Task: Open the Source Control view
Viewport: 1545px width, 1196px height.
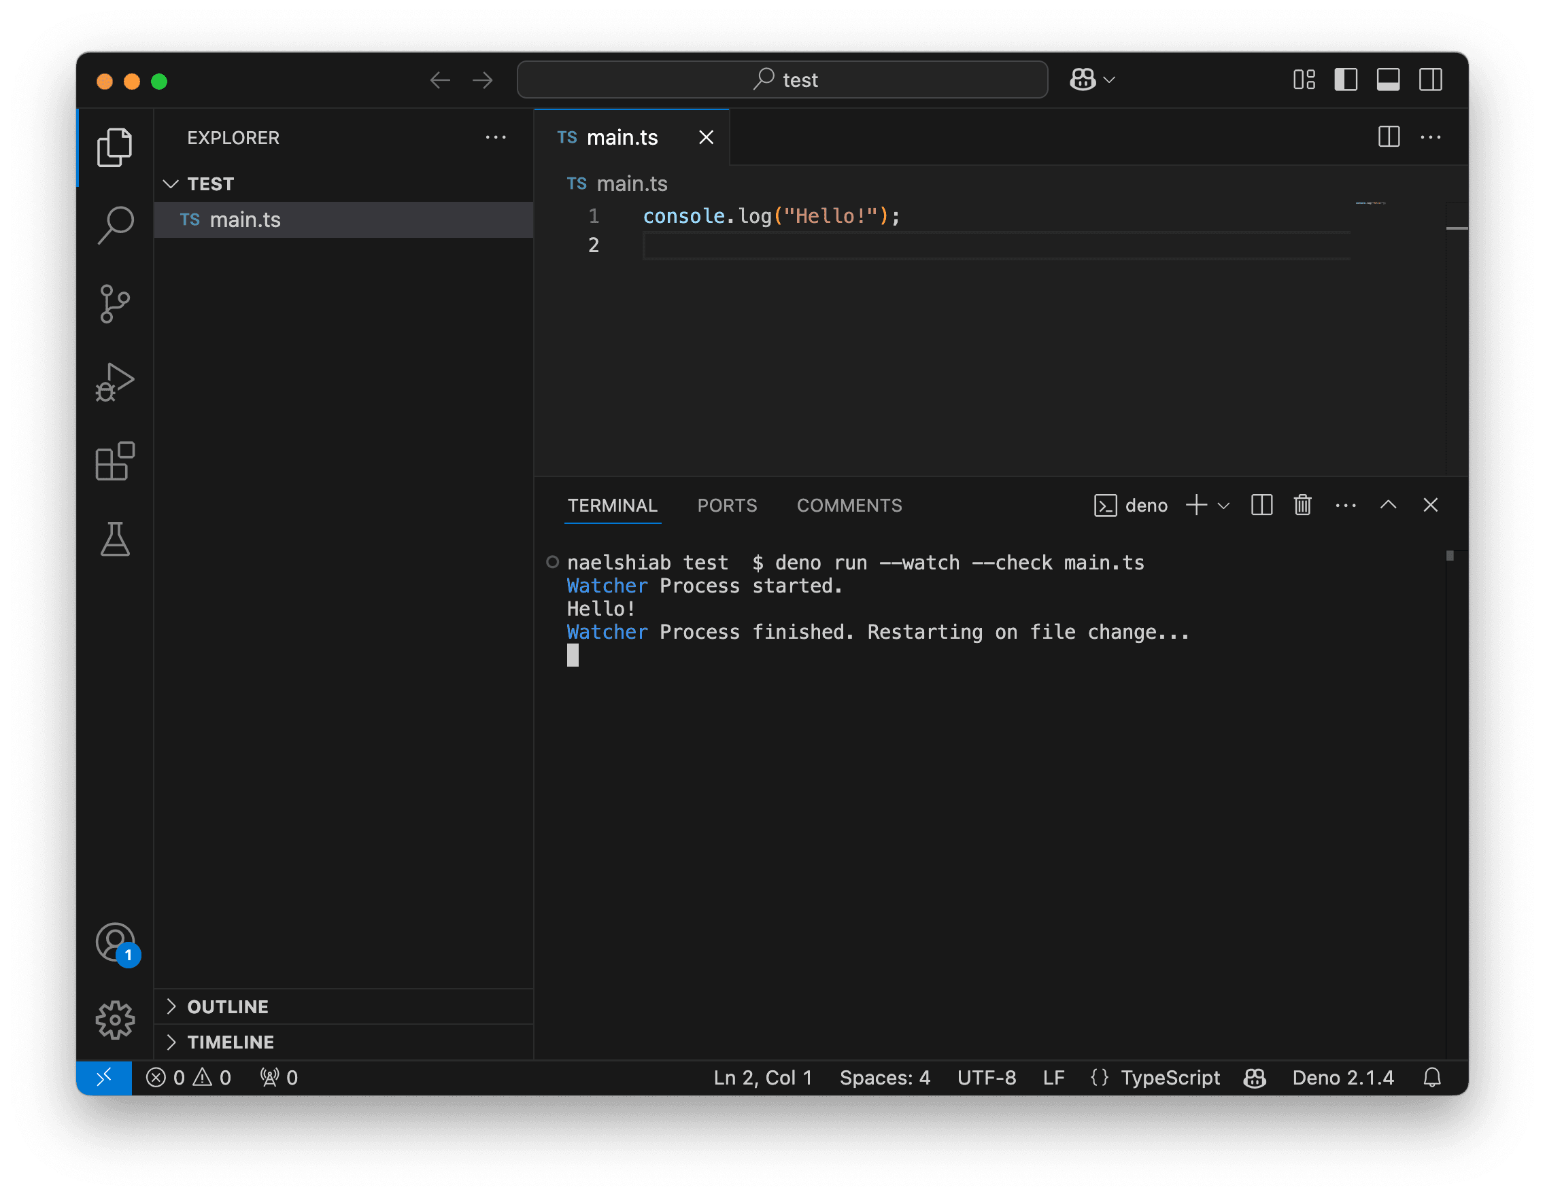Action: coord(115,304)
